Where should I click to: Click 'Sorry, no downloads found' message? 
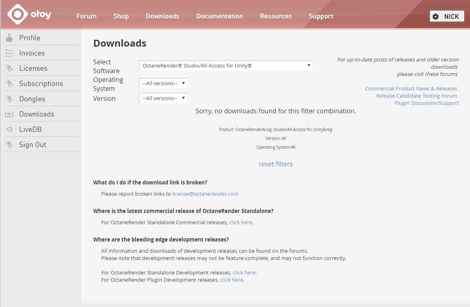click(276, 111)
